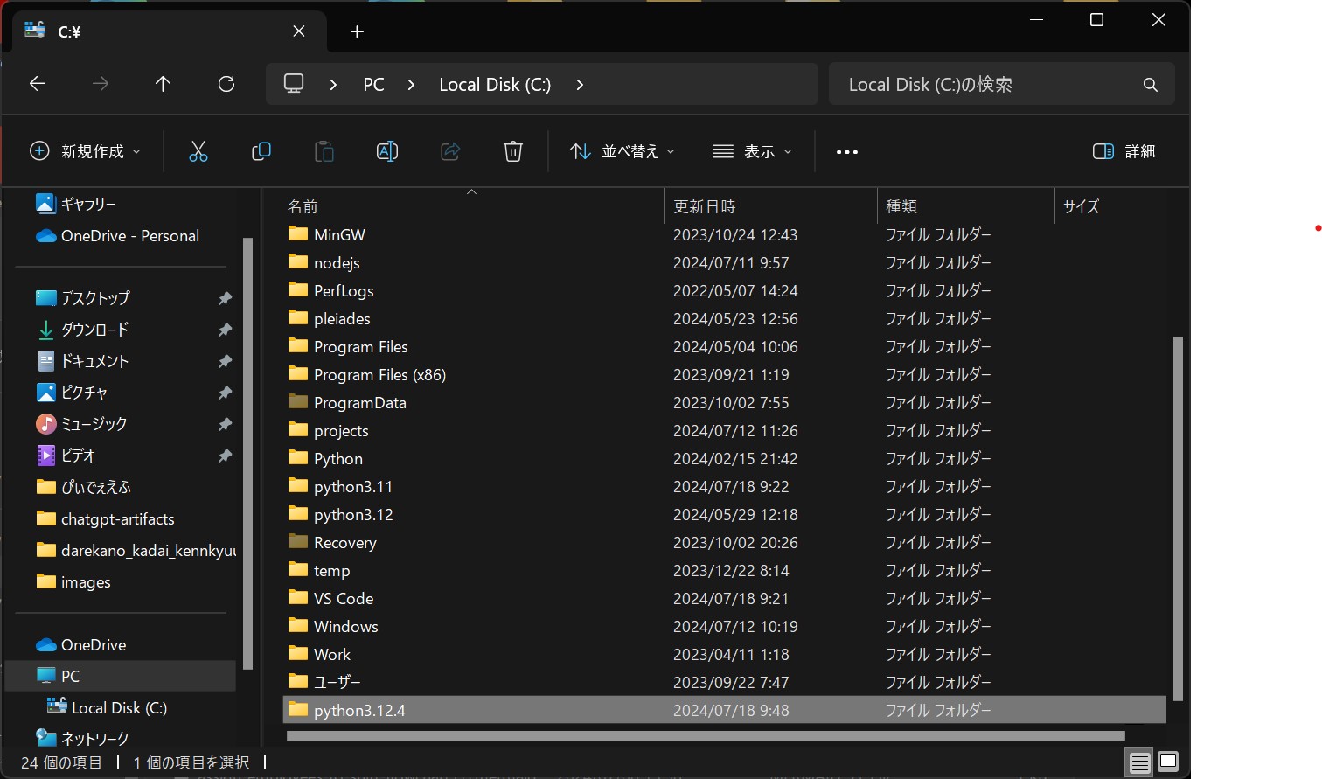Select the ユーザー folder
1322x779 pixels.
pyautogui.click(x=337, y=682)
